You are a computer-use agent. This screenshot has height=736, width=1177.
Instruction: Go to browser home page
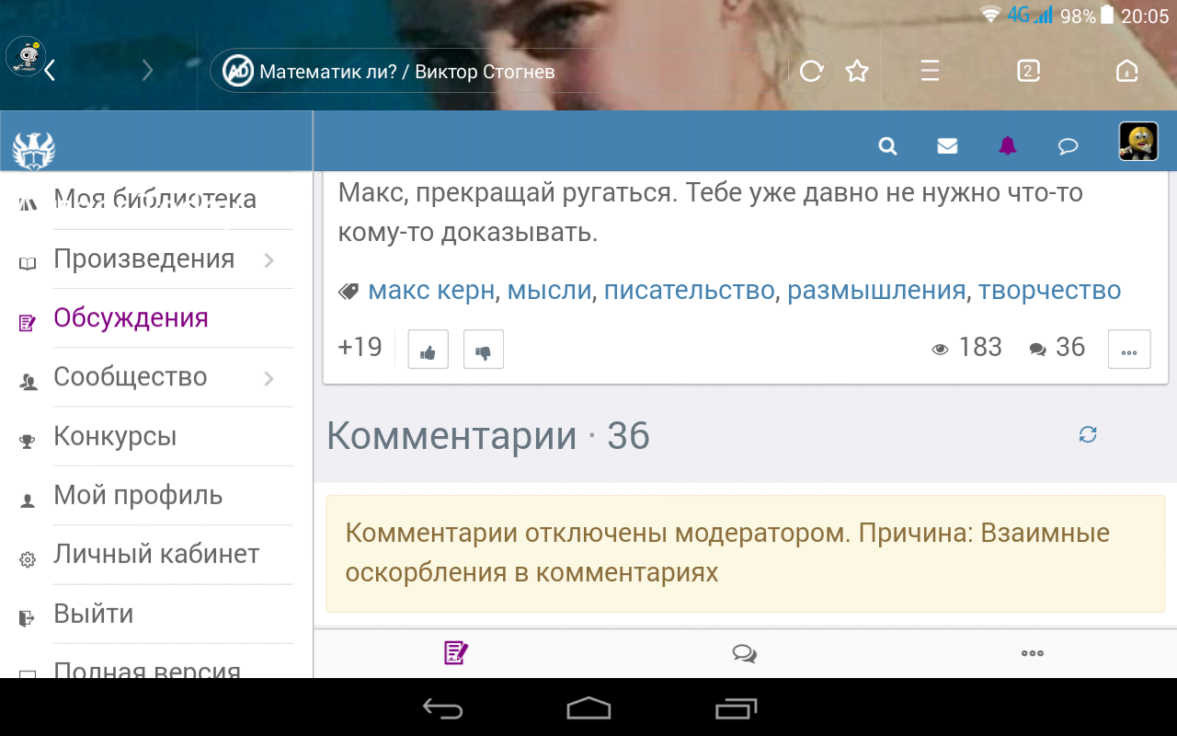1126,71
